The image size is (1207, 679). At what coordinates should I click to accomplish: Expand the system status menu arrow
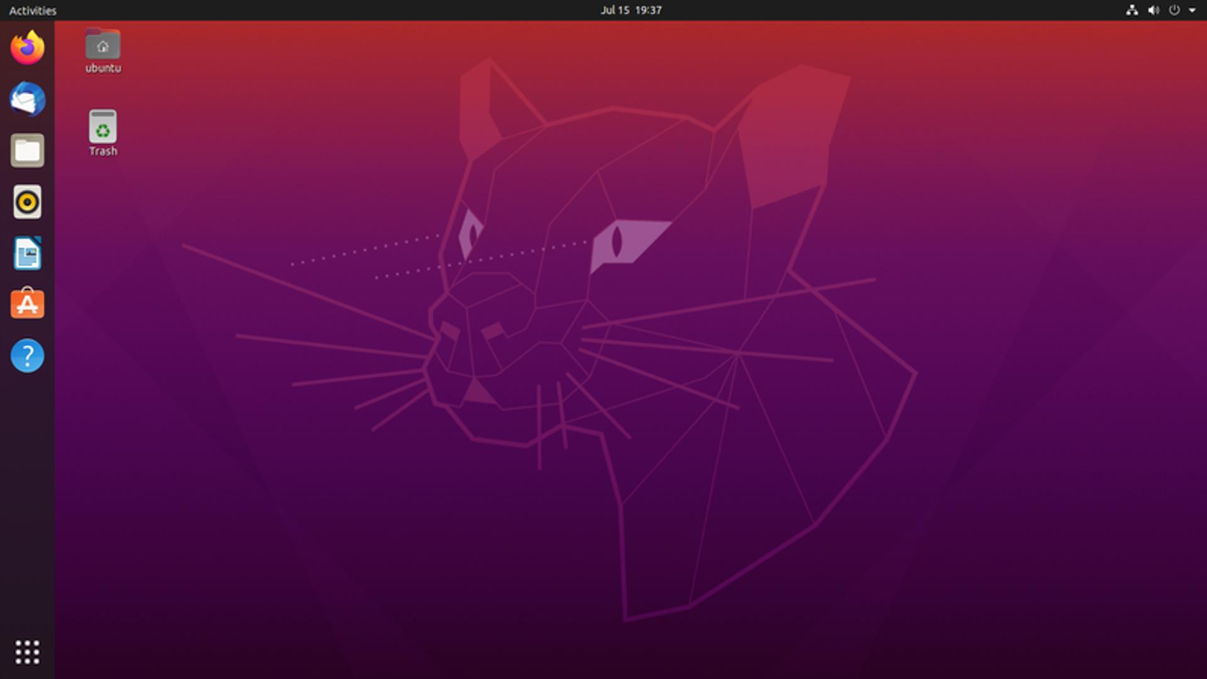[x=1191, y=10]
